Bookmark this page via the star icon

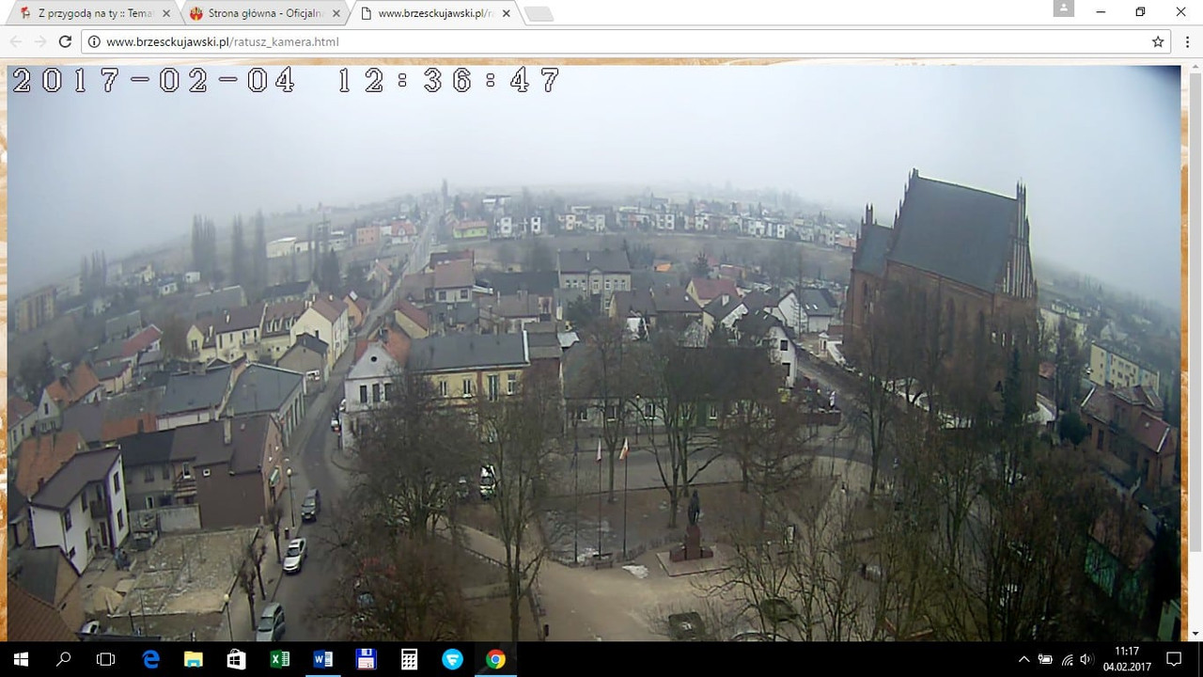(x=1158, y=41)
